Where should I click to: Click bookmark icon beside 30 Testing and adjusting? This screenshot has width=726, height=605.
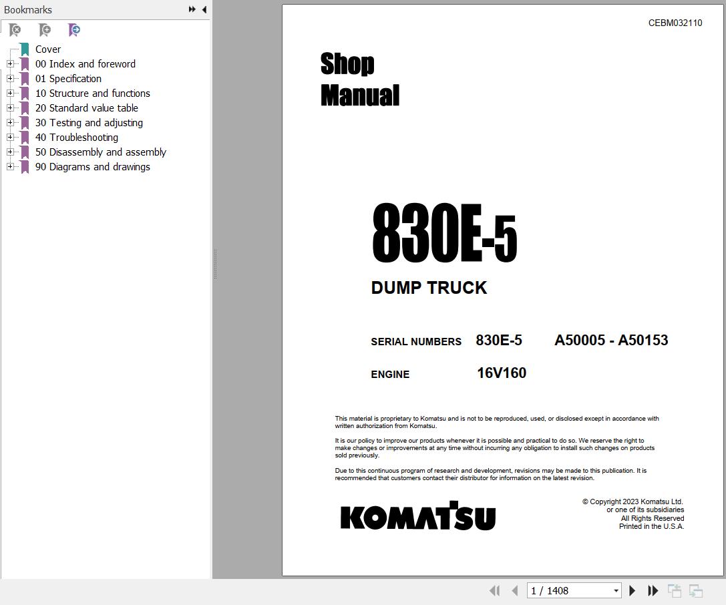25,123
